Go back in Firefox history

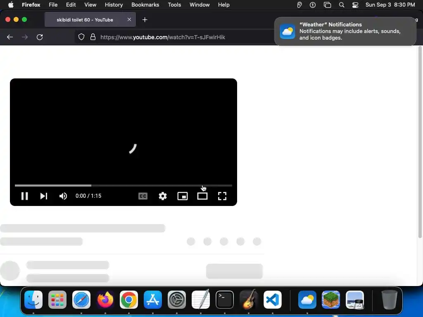click(x=10, y=37)
